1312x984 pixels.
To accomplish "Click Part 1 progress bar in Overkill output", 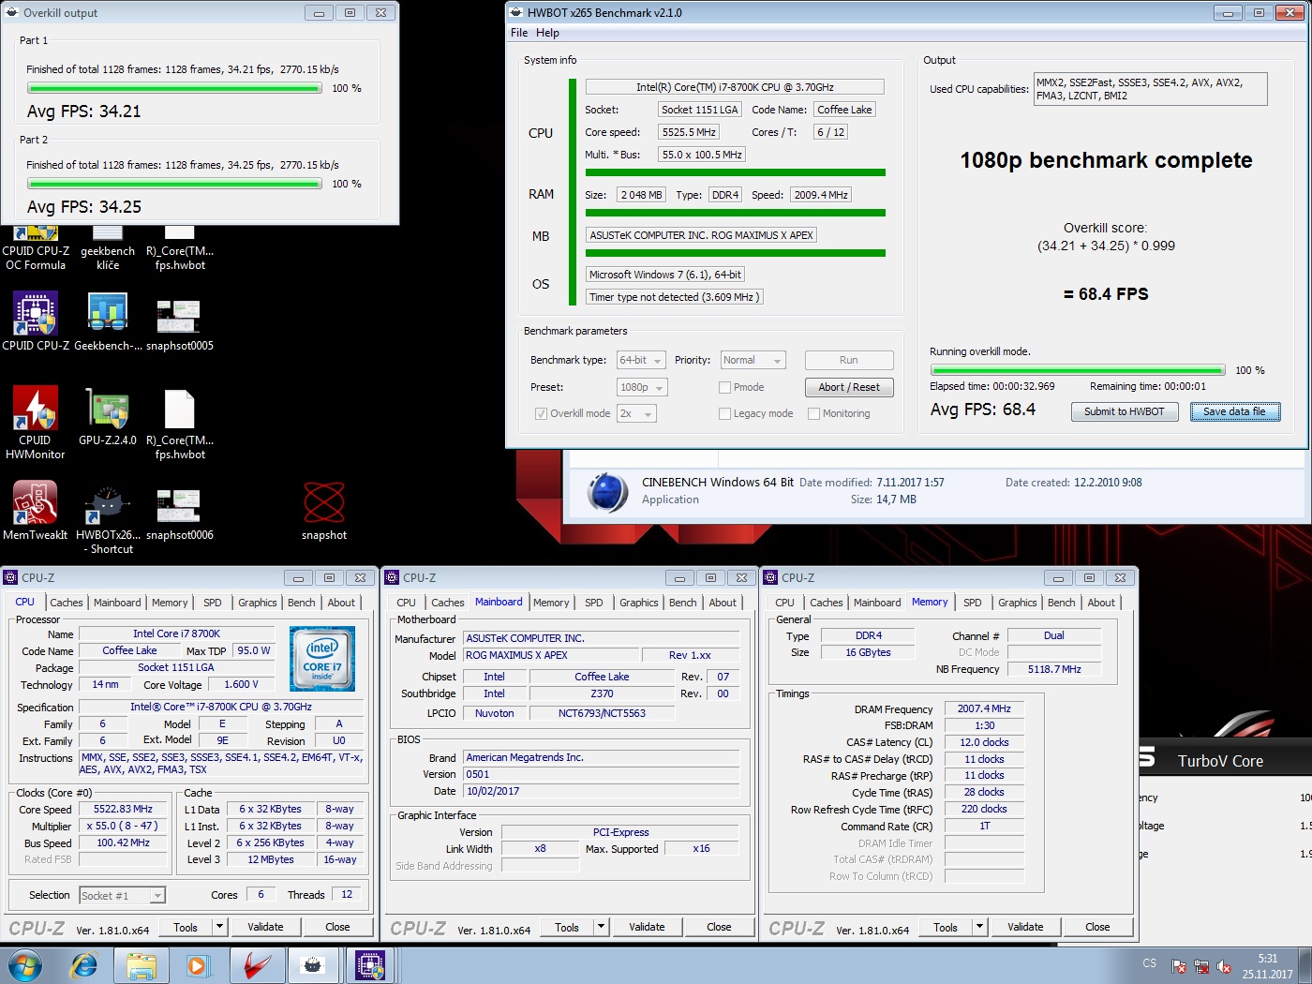I will [x=174, y=88].
